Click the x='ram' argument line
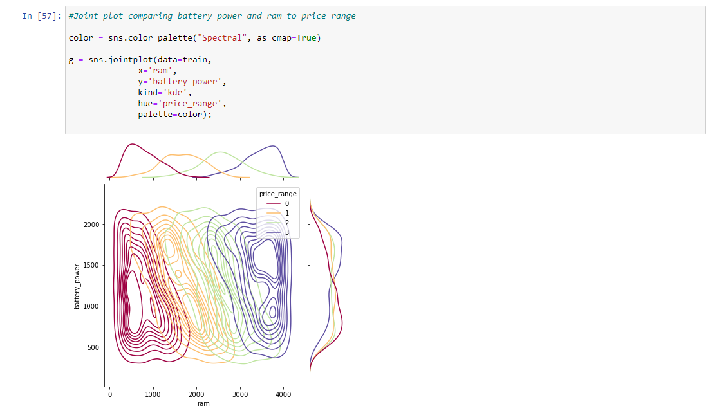Screen dimensions: 710x413 click(x=157, y=71)
